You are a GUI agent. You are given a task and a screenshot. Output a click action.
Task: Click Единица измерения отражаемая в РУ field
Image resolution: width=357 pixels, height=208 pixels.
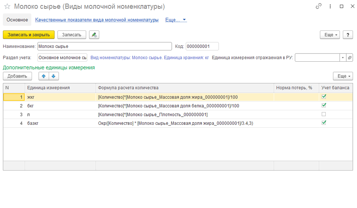pyautogui.click(x=317, y=58)
